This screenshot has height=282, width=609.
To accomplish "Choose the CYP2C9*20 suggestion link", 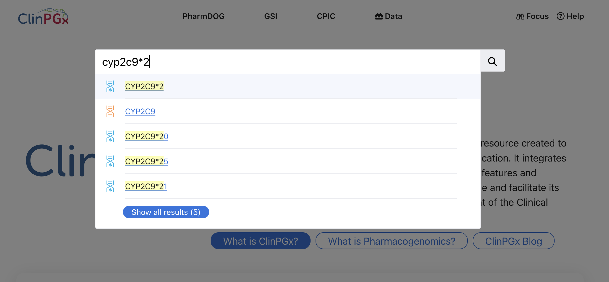I will tap(146, 136).
